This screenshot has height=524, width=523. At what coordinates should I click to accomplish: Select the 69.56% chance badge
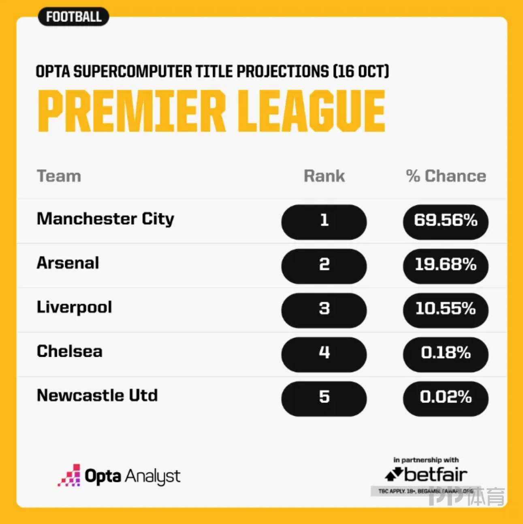point(446,222)
